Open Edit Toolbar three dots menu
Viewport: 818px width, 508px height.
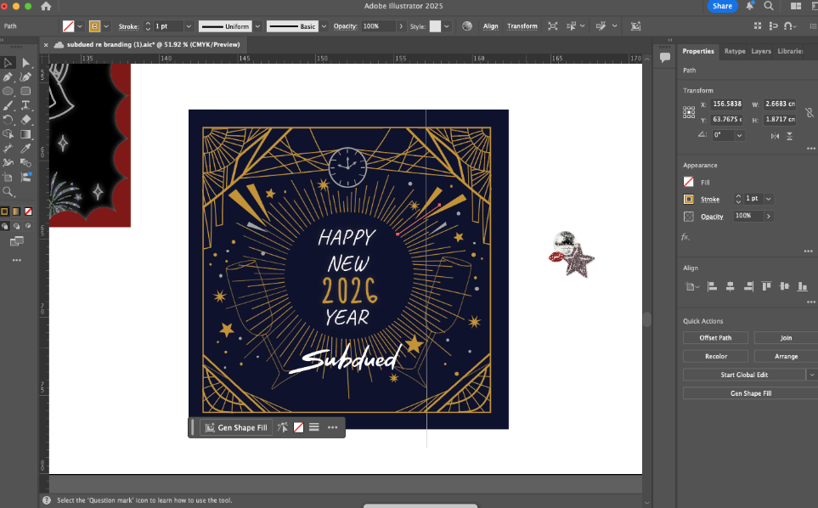(x=17, y=260)
